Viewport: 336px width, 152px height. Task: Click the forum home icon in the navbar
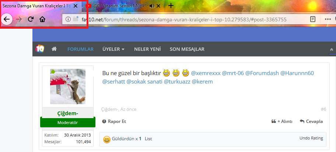54,49
